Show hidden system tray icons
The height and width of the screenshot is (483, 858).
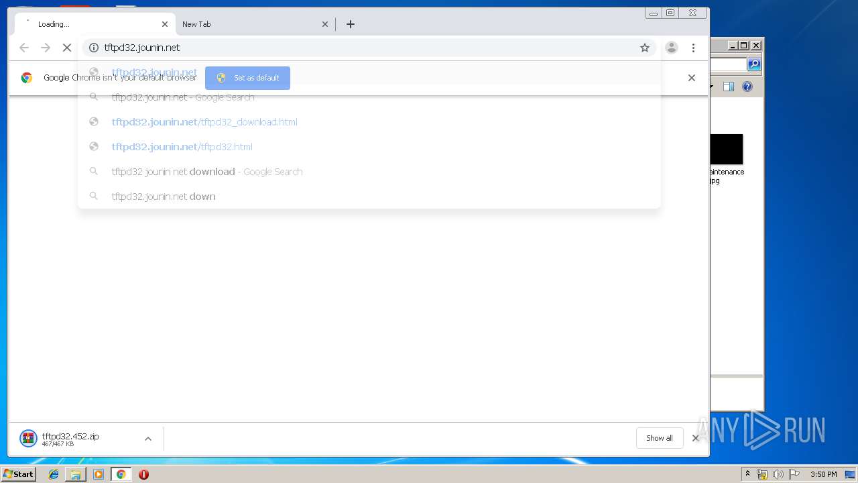point(748,474)
